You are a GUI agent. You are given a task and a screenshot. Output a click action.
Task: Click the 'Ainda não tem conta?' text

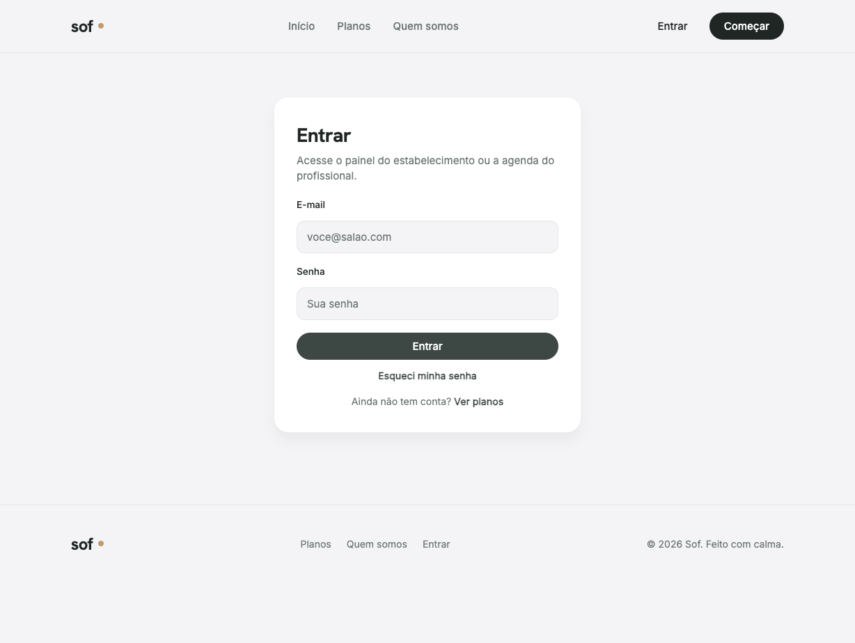(x=401, y=402)
